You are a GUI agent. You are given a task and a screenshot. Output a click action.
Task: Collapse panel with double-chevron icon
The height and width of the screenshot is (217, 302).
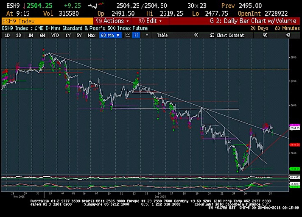196,35
